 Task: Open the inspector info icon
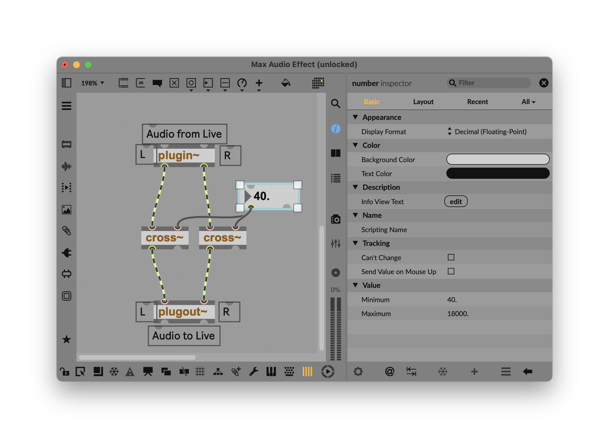click(x=335, y=129)
